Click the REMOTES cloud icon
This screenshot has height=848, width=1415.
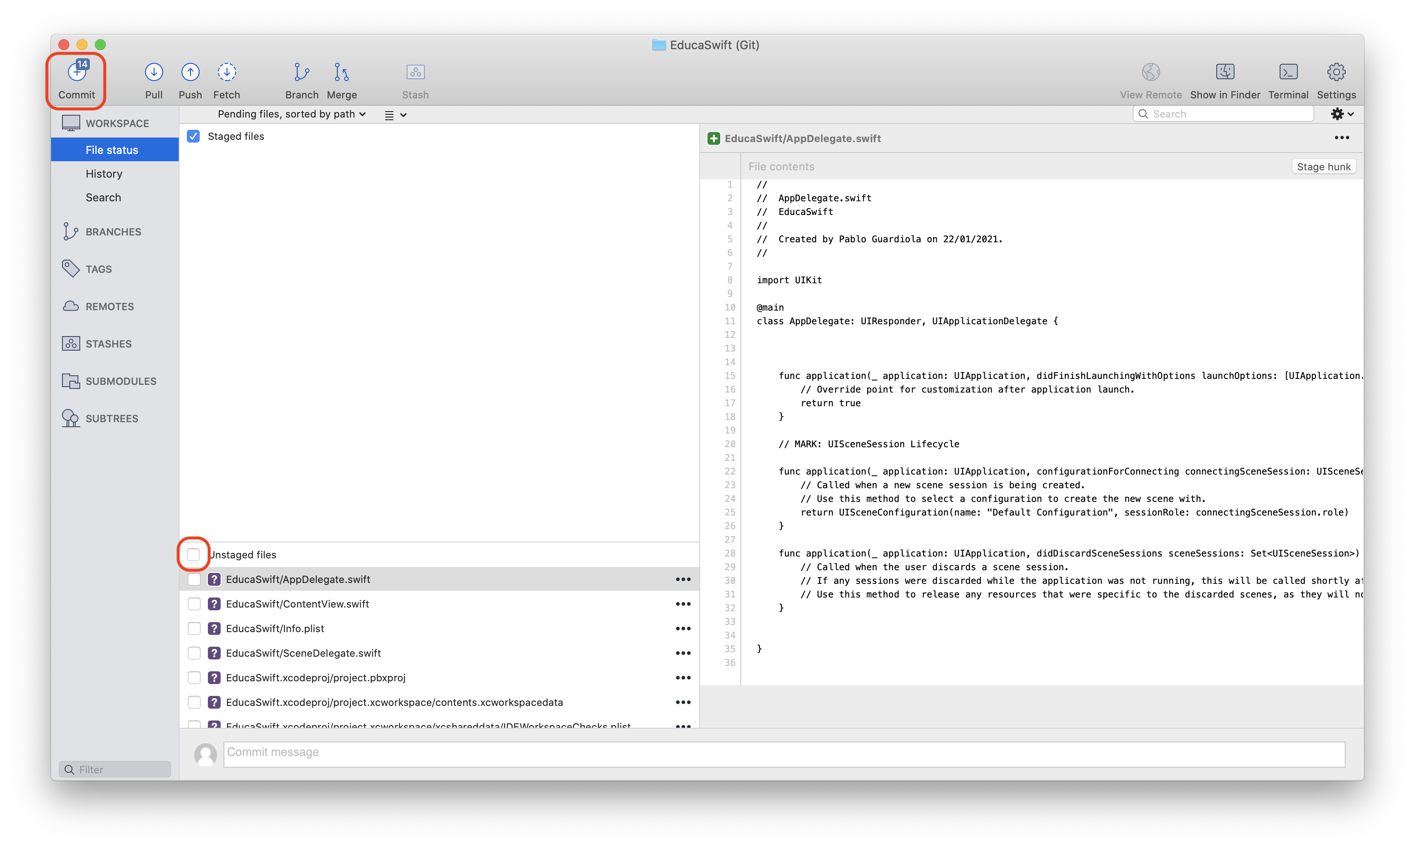point(70,307)
